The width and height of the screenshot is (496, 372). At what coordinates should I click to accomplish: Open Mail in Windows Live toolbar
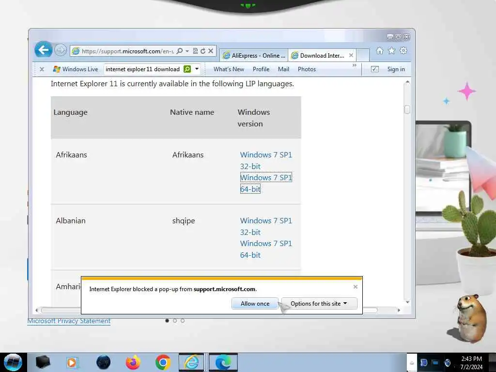tap(283, 69)
